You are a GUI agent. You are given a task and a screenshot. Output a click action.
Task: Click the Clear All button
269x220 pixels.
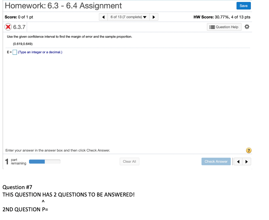click(129, 161)
